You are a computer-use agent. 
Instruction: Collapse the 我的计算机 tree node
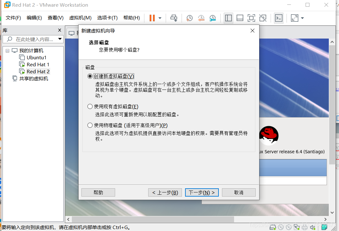coord(7,51)
